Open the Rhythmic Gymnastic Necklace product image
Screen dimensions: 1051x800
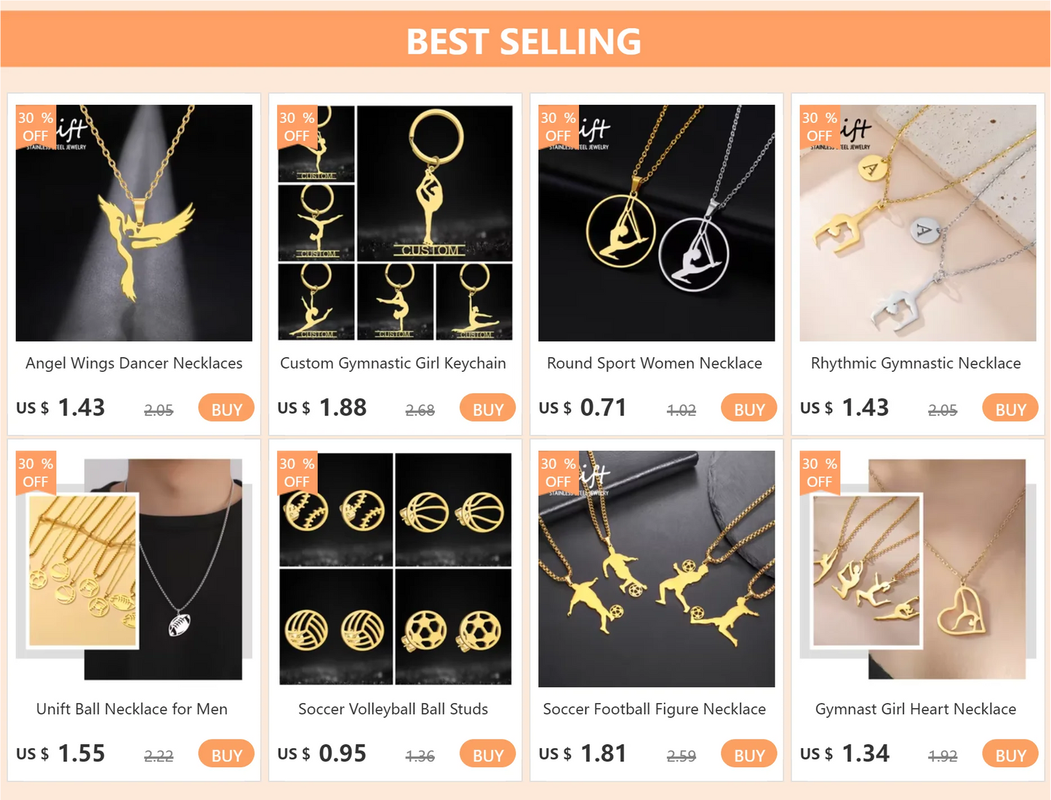point(918,223)
